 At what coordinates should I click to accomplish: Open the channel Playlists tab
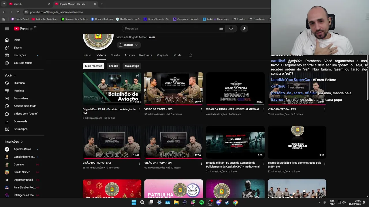tap(163, 55)
